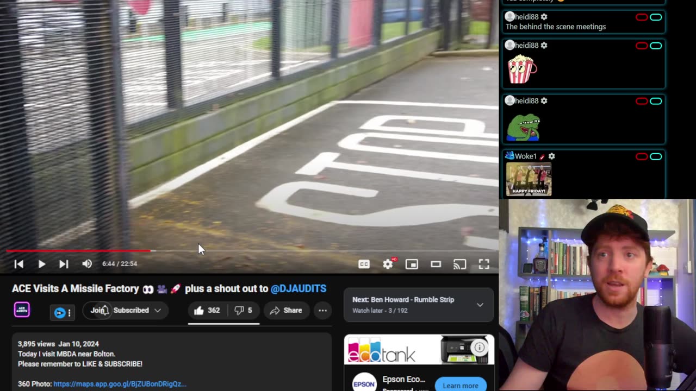This screenshot has width=696, height=391.
Task: Click red pill on 'behind the scene meetings' message
Action: tap(642, 17)
